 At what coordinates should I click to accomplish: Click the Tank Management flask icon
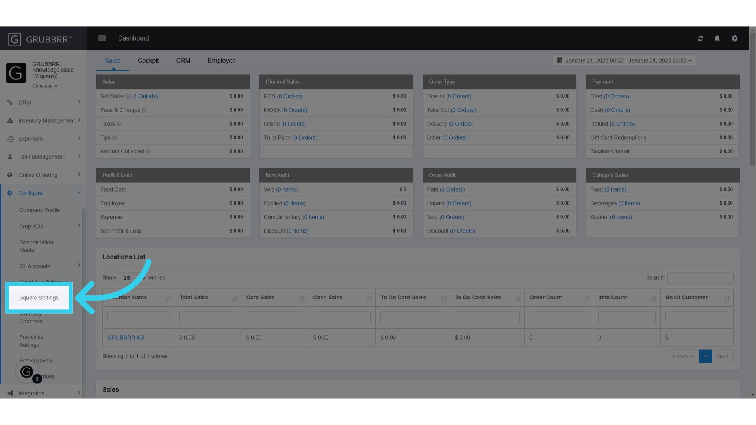point(10,157)
